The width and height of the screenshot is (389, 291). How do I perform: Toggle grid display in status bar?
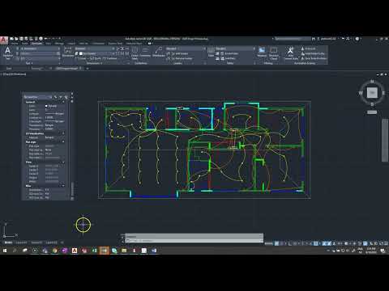(x=276, y=243)
